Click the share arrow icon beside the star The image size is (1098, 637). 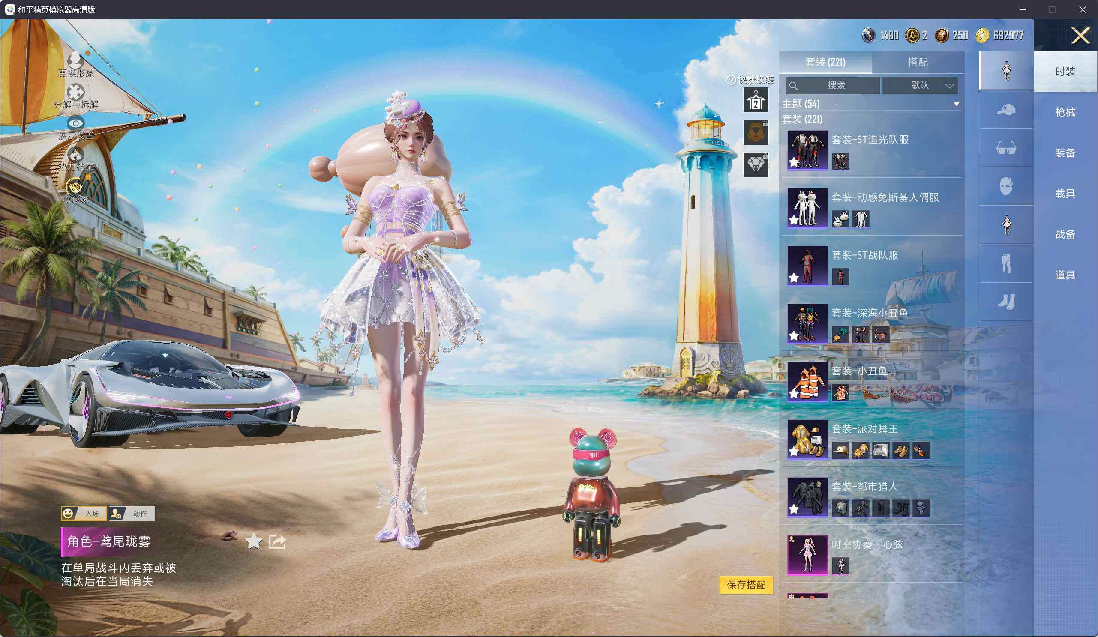(278, 541)
